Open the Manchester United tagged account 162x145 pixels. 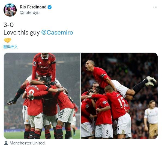pyautogui.click(x=27, y=143)
